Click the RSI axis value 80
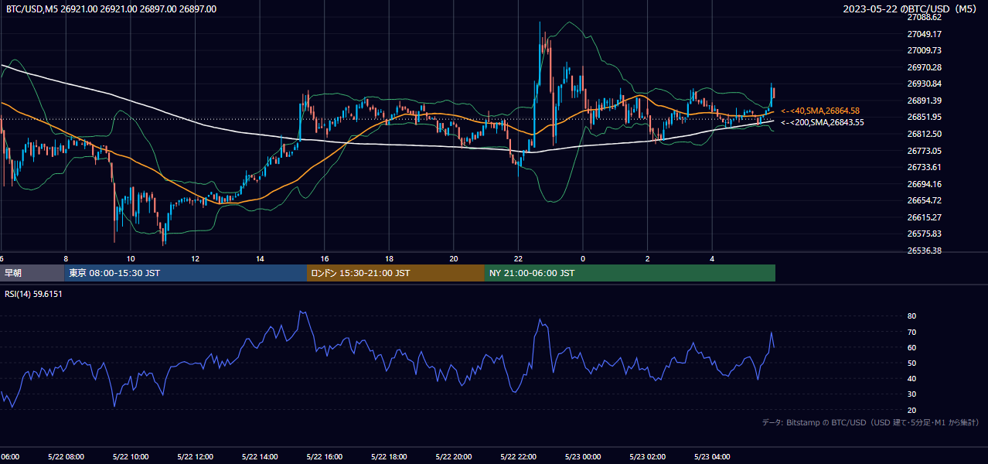The height and width of the screenshot is (464, 988). coord(911,316)
